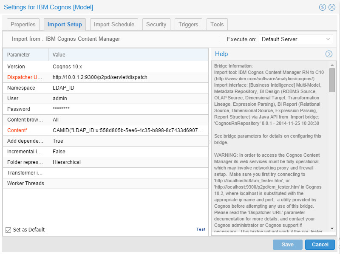Click the Password parameter label
This screenshot has width=340, height=254.
pyautogui.click(x=19, y=109)
